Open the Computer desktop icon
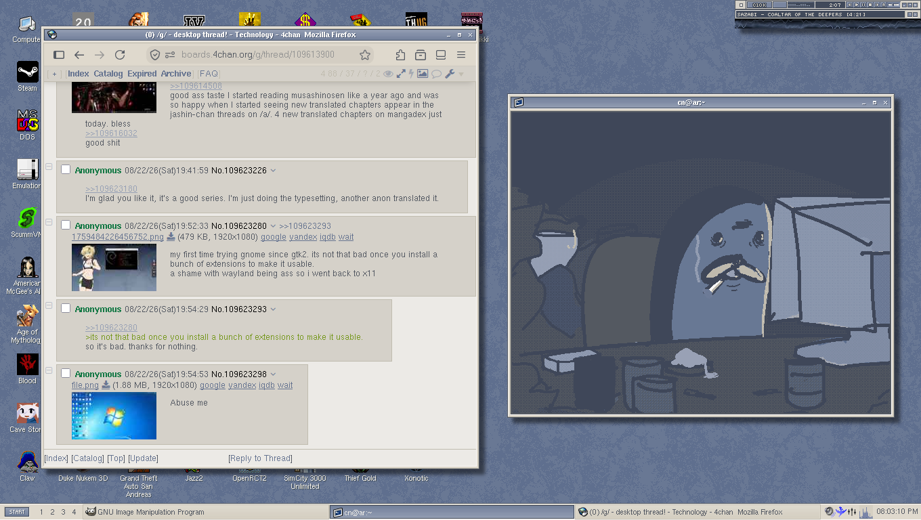Viewport: 921px width, 520px height. pos(27,24)
